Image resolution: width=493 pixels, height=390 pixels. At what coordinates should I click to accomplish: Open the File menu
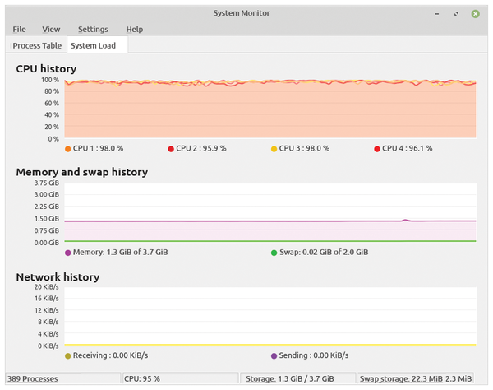19,30
